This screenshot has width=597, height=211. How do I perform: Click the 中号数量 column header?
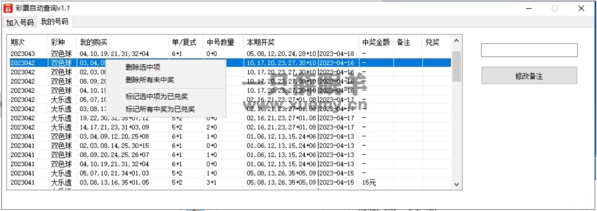[223, 42]
